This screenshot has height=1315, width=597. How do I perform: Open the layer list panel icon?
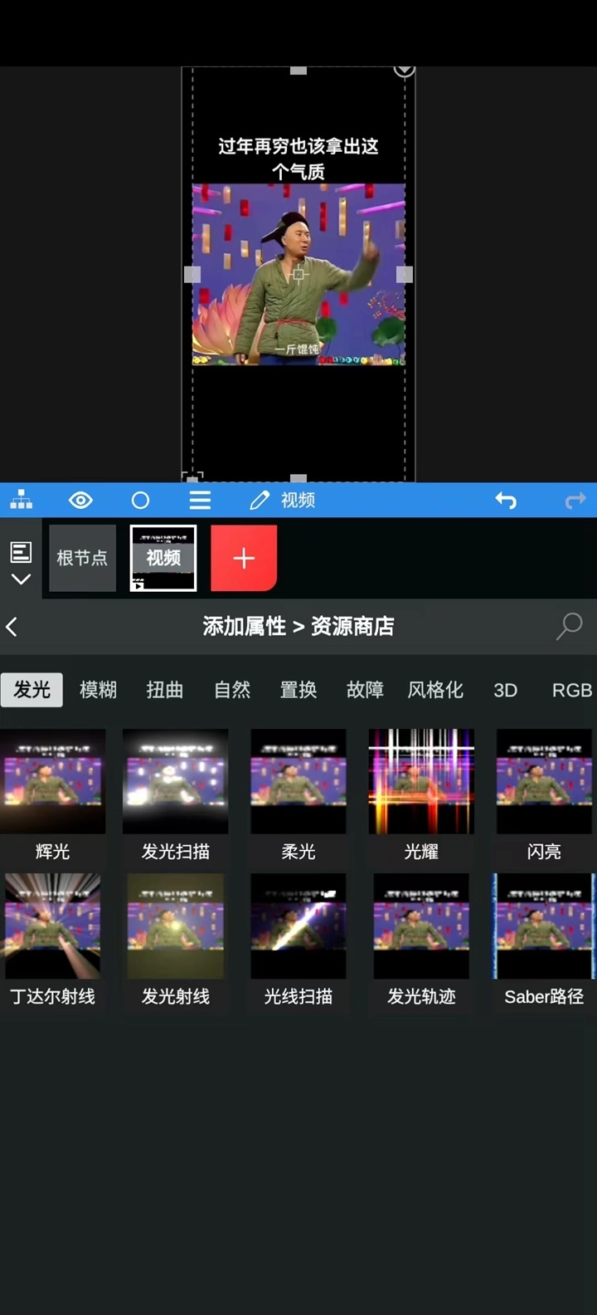[21, 551]
